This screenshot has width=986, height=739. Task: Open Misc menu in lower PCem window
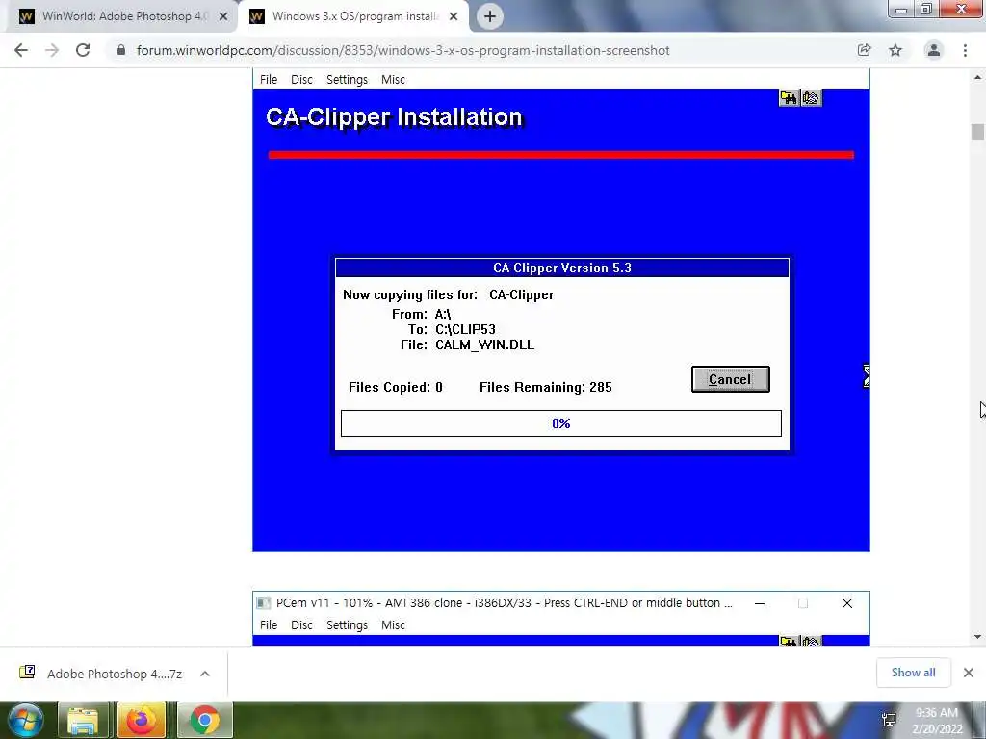(x=393, y=625)
